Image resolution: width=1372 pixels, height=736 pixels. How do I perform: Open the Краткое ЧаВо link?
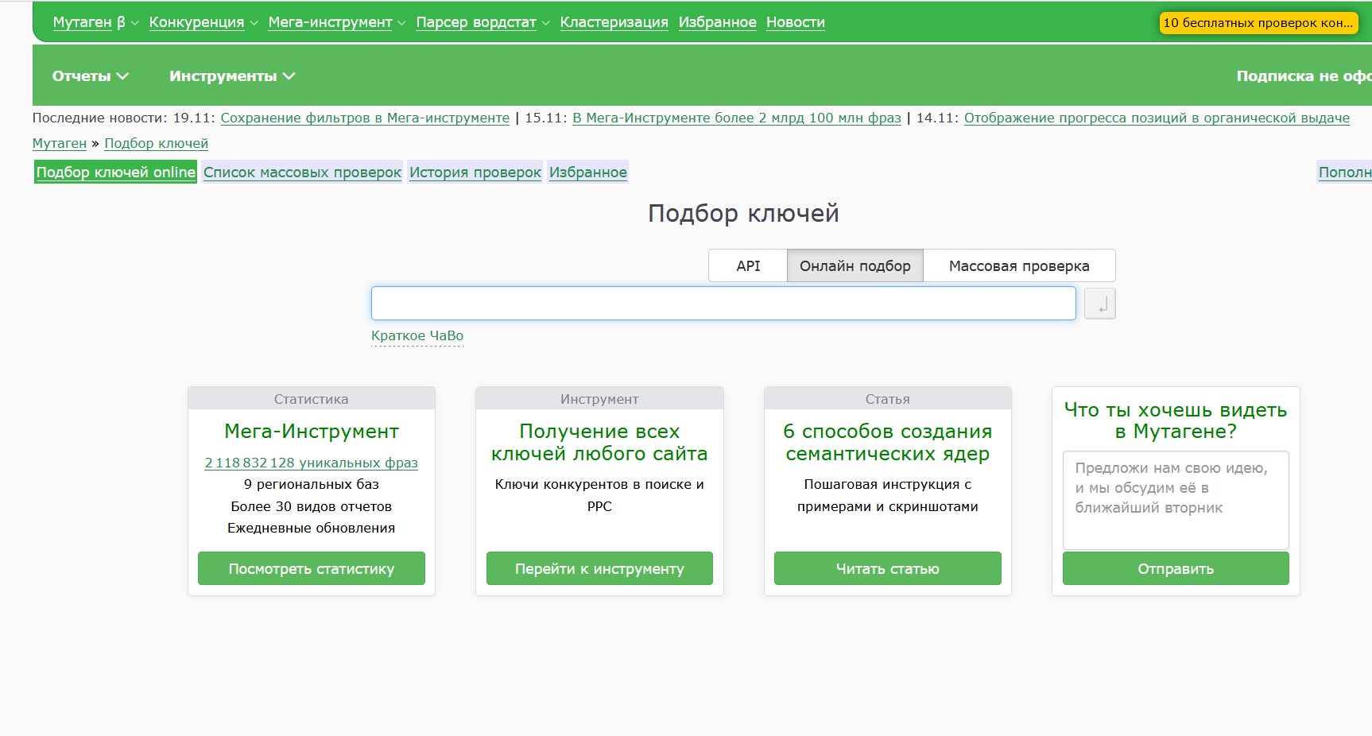(x=417, y=335)
